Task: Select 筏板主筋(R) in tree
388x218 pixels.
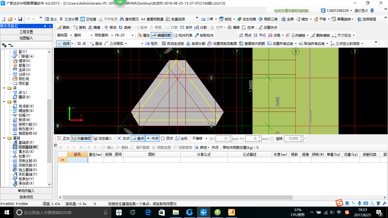Action: tap(28, 161)
